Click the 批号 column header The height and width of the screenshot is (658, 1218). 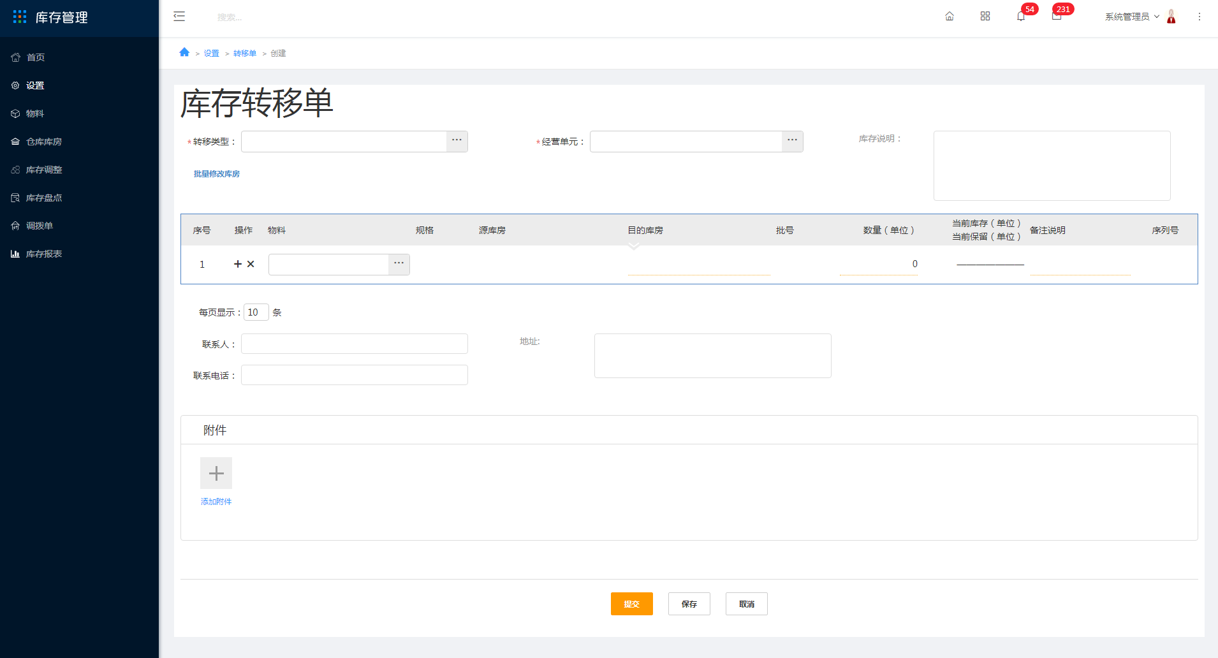coord(784,230)
